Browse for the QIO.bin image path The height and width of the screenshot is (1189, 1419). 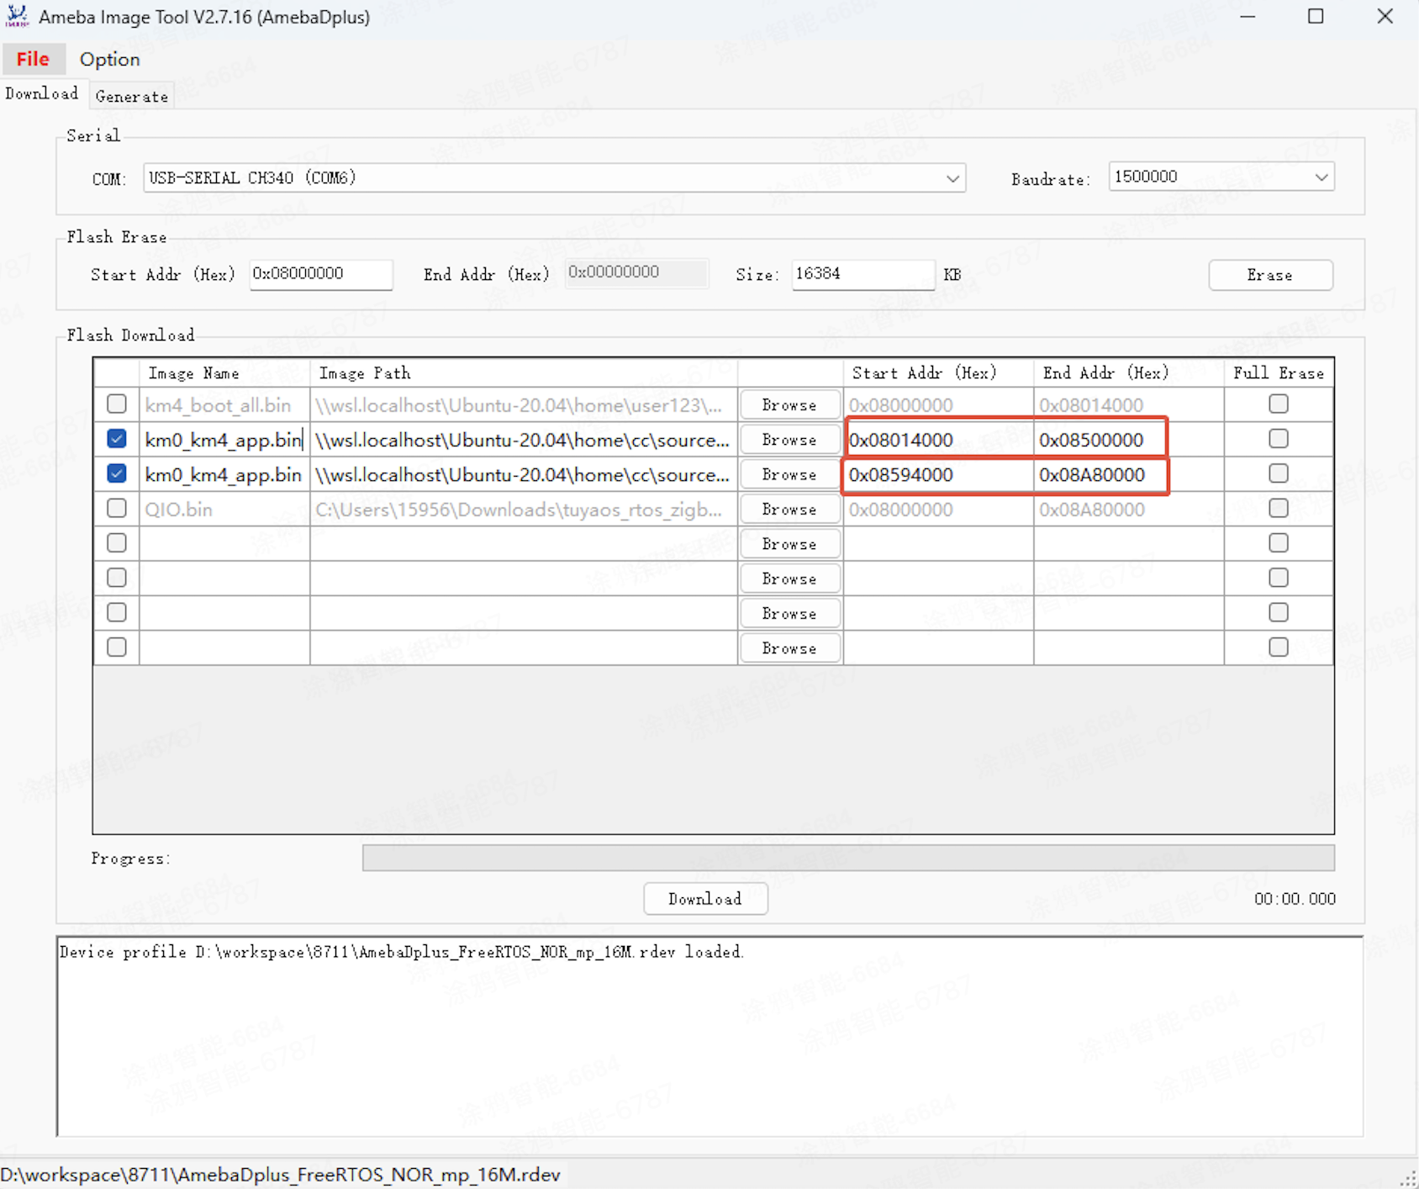789,510
